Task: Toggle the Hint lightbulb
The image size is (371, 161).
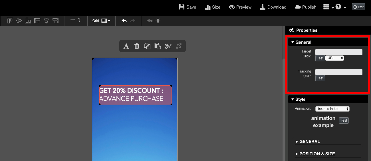Action: click(x=154, y=21)
